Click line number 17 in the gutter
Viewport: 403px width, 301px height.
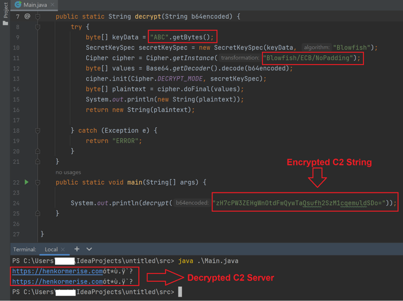coord(16,120)
